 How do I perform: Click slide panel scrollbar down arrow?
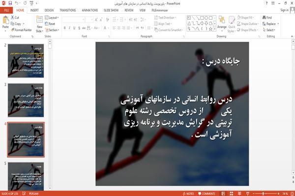[50, 188]
